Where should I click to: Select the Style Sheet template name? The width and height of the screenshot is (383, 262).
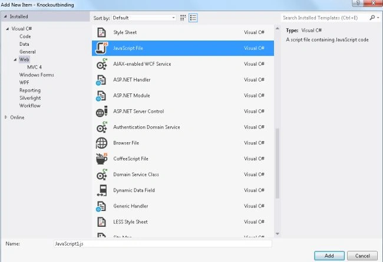coord(125,32)
